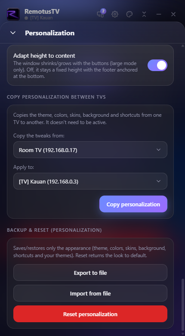Click the red Reset personalization button

(90, 314)
